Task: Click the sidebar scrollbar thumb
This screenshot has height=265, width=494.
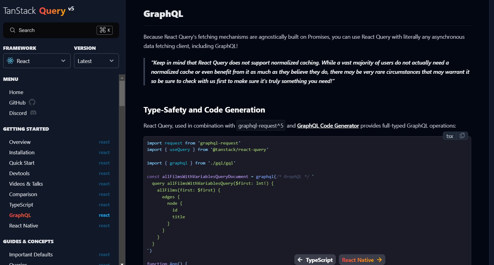Action: point(122,93)
